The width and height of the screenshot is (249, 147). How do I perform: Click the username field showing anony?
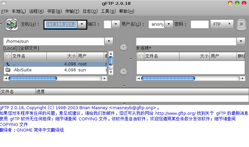coord(157,24)
